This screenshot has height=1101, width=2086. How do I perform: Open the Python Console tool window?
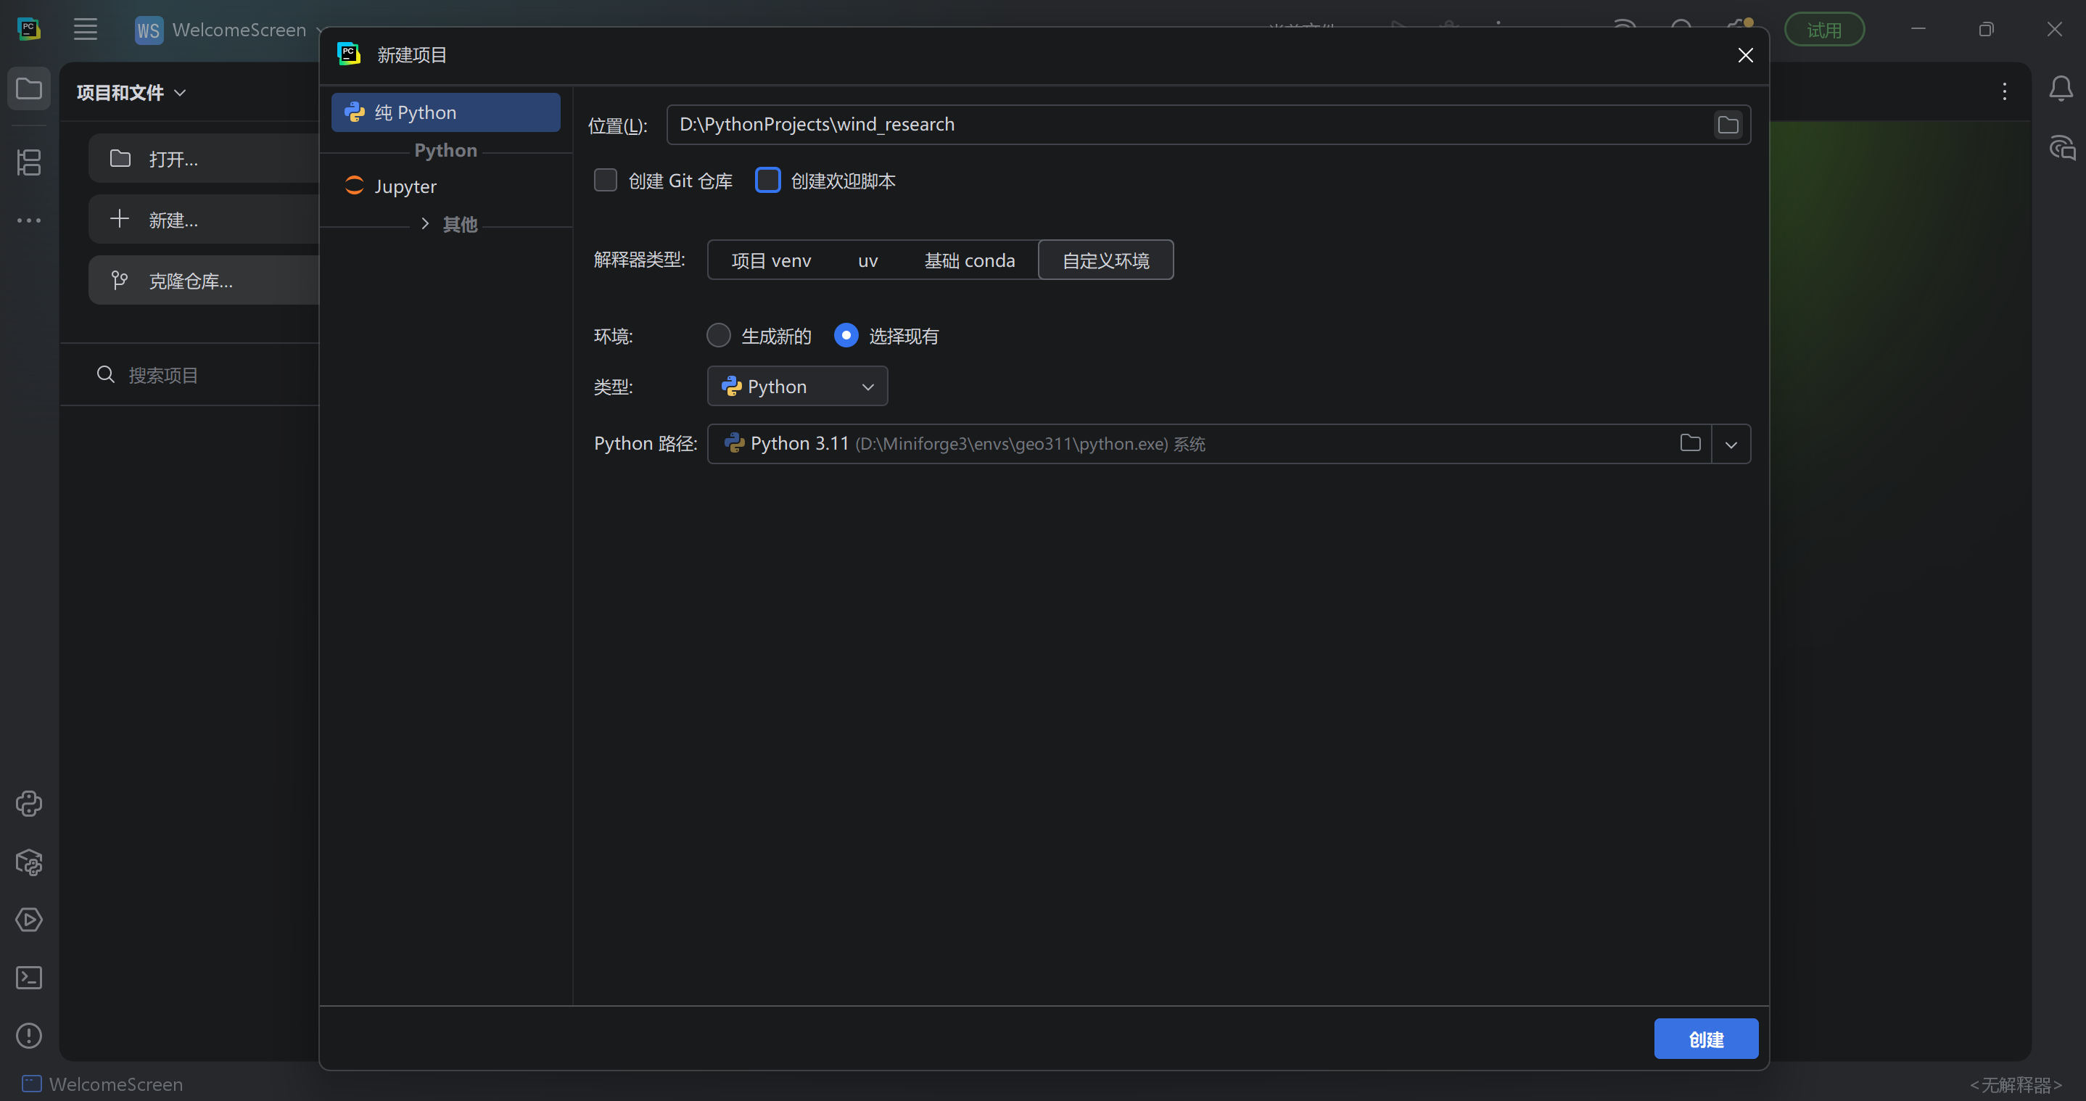pyautogui.click(x=29, y=804)
